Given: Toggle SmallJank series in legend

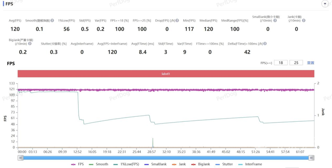Looking at the screenshot, I should (156, 164).
